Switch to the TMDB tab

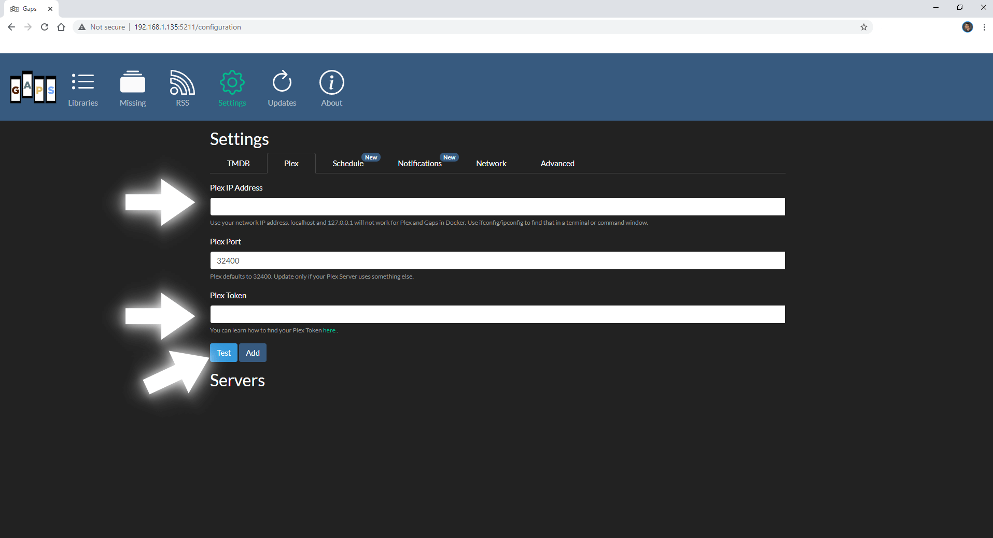pos(239,163)
